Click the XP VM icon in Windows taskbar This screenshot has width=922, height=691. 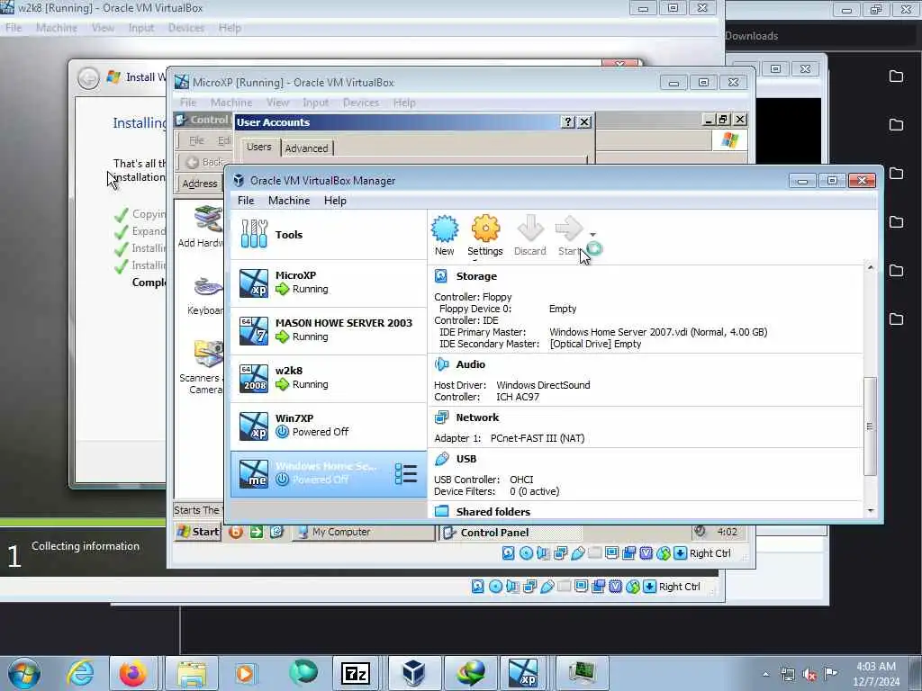pyautogui.click(x=523, y=673)
